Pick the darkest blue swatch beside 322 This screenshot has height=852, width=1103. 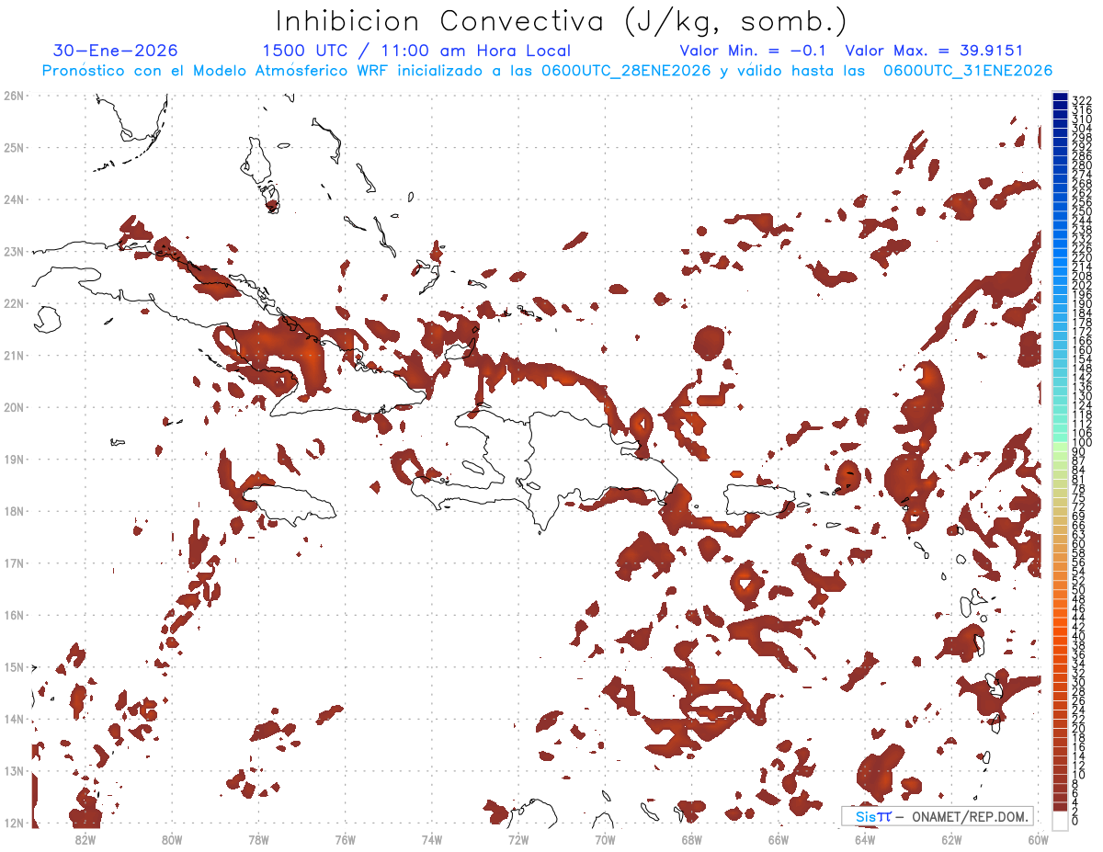click(x=1060, y=97)
